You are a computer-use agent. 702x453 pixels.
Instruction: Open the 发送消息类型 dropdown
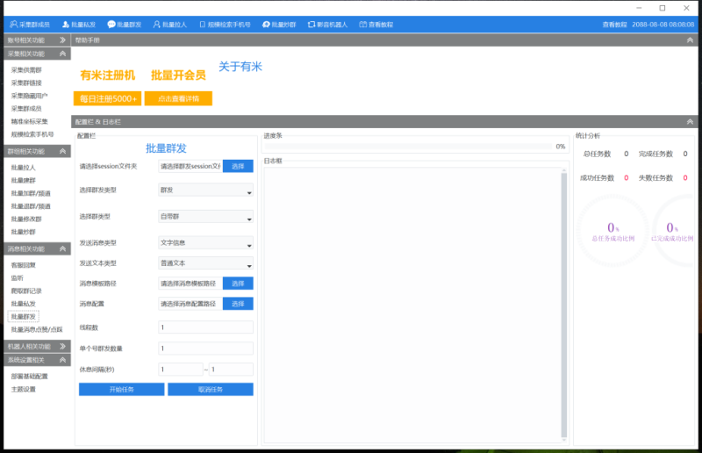click(205, 243)
